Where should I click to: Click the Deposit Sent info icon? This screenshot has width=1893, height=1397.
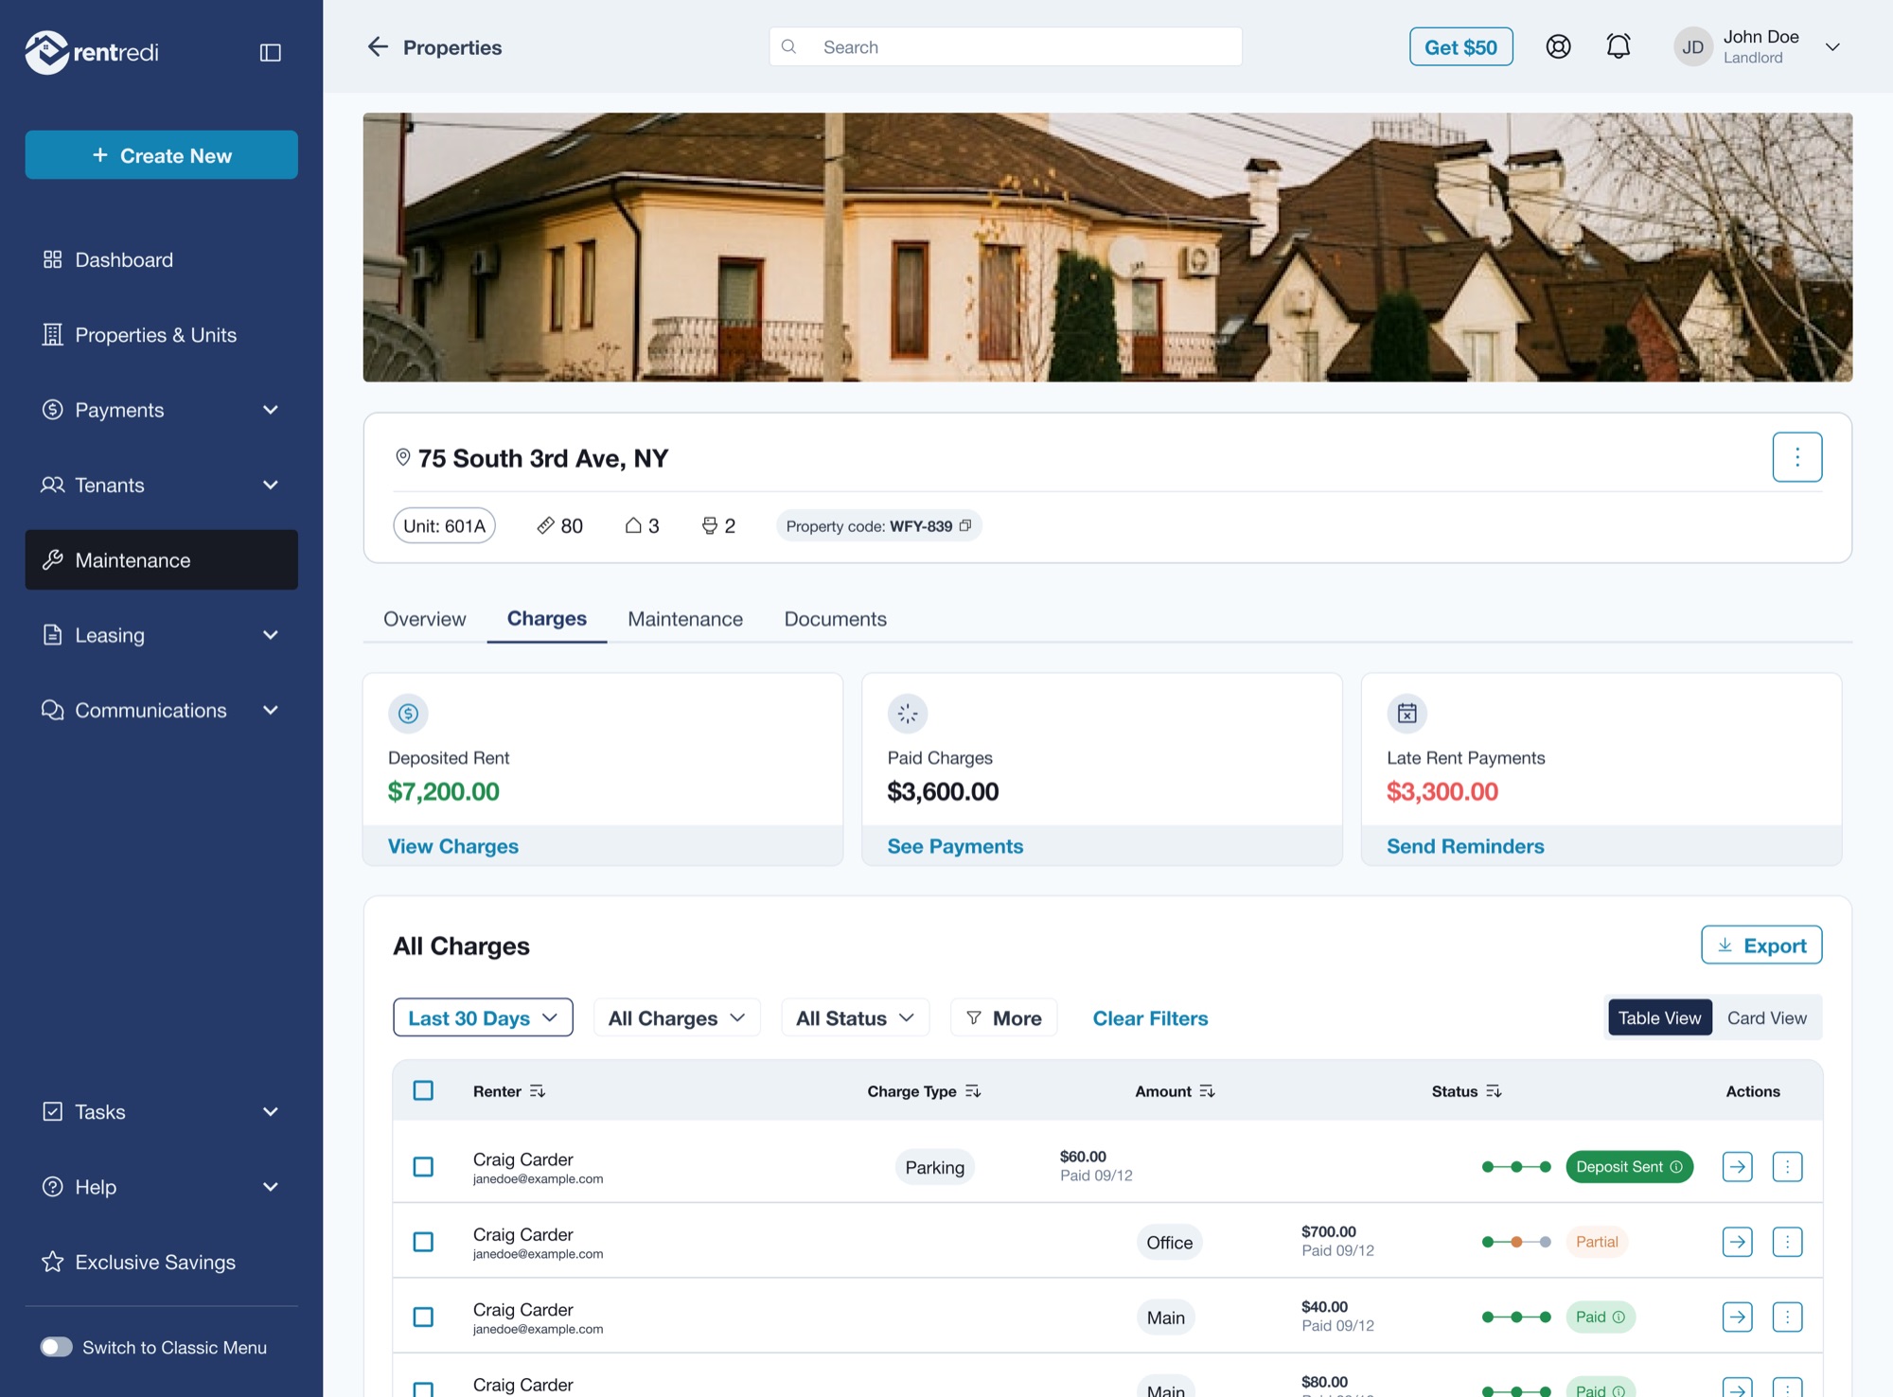click(1676, 1167)
